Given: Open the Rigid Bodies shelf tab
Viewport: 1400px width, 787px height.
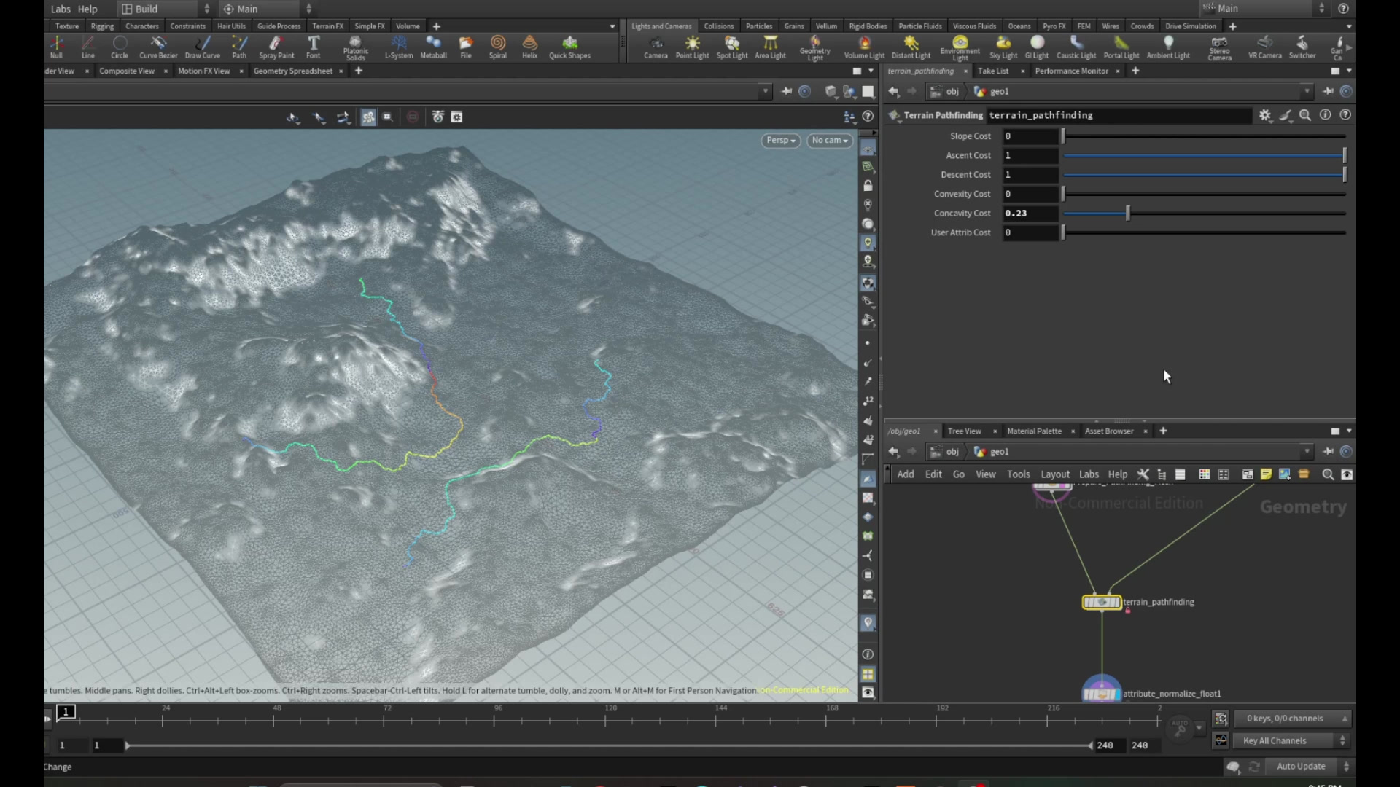Looking at the screenshot, I should click(868, 26).
